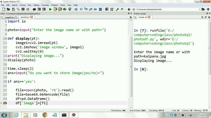Create a new file with toolbar icon
This screenshot has height=118, width=211.
pyautogui.click(x=4, y=9)
